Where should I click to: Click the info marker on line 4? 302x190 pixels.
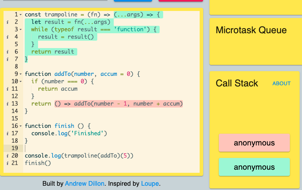pyautogui.click(x=7, y=37)
